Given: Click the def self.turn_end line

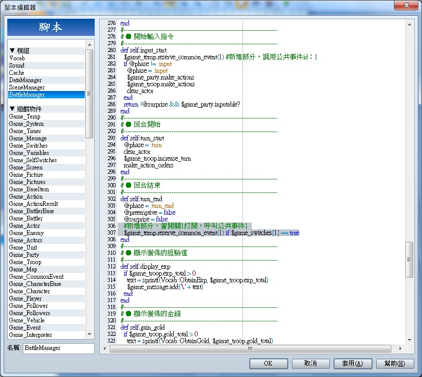Looking at the screenshot, I should coord(142,199).
